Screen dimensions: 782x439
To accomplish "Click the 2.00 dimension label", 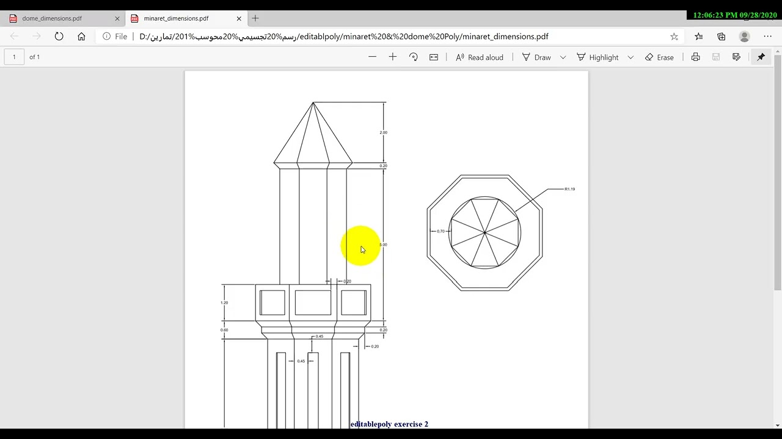I will pos(383,132).
